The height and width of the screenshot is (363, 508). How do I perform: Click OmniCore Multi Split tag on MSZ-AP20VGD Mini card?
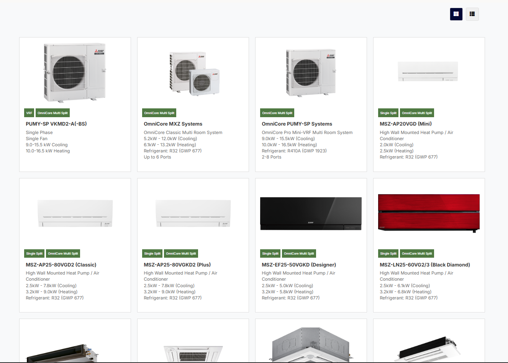point(417,113)
